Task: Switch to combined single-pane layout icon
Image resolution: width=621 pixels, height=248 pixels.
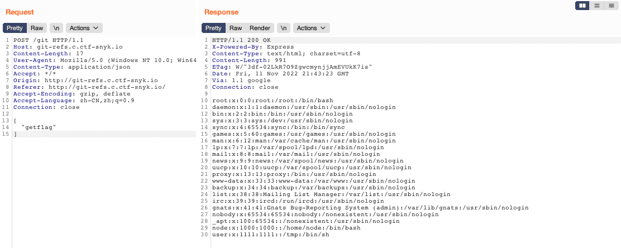Action: (x=611, y=6)
